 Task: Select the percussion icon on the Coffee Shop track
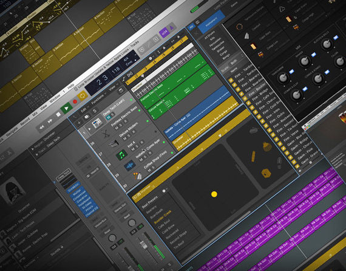[137, 176]
